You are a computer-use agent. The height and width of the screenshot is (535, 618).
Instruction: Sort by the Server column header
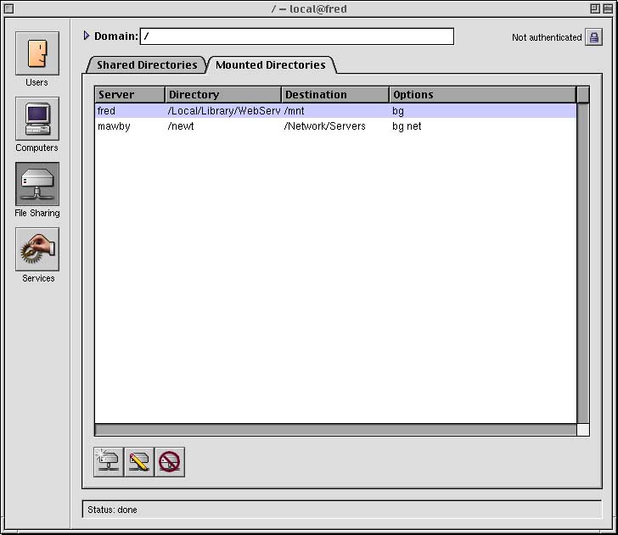(x=130, y=94)
